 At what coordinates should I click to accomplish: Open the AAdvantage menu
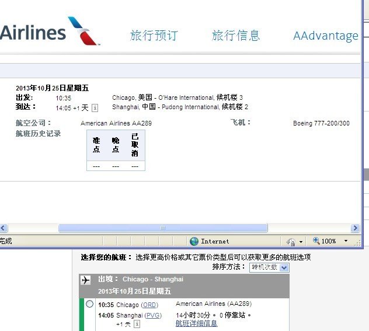tap(325, 36)
